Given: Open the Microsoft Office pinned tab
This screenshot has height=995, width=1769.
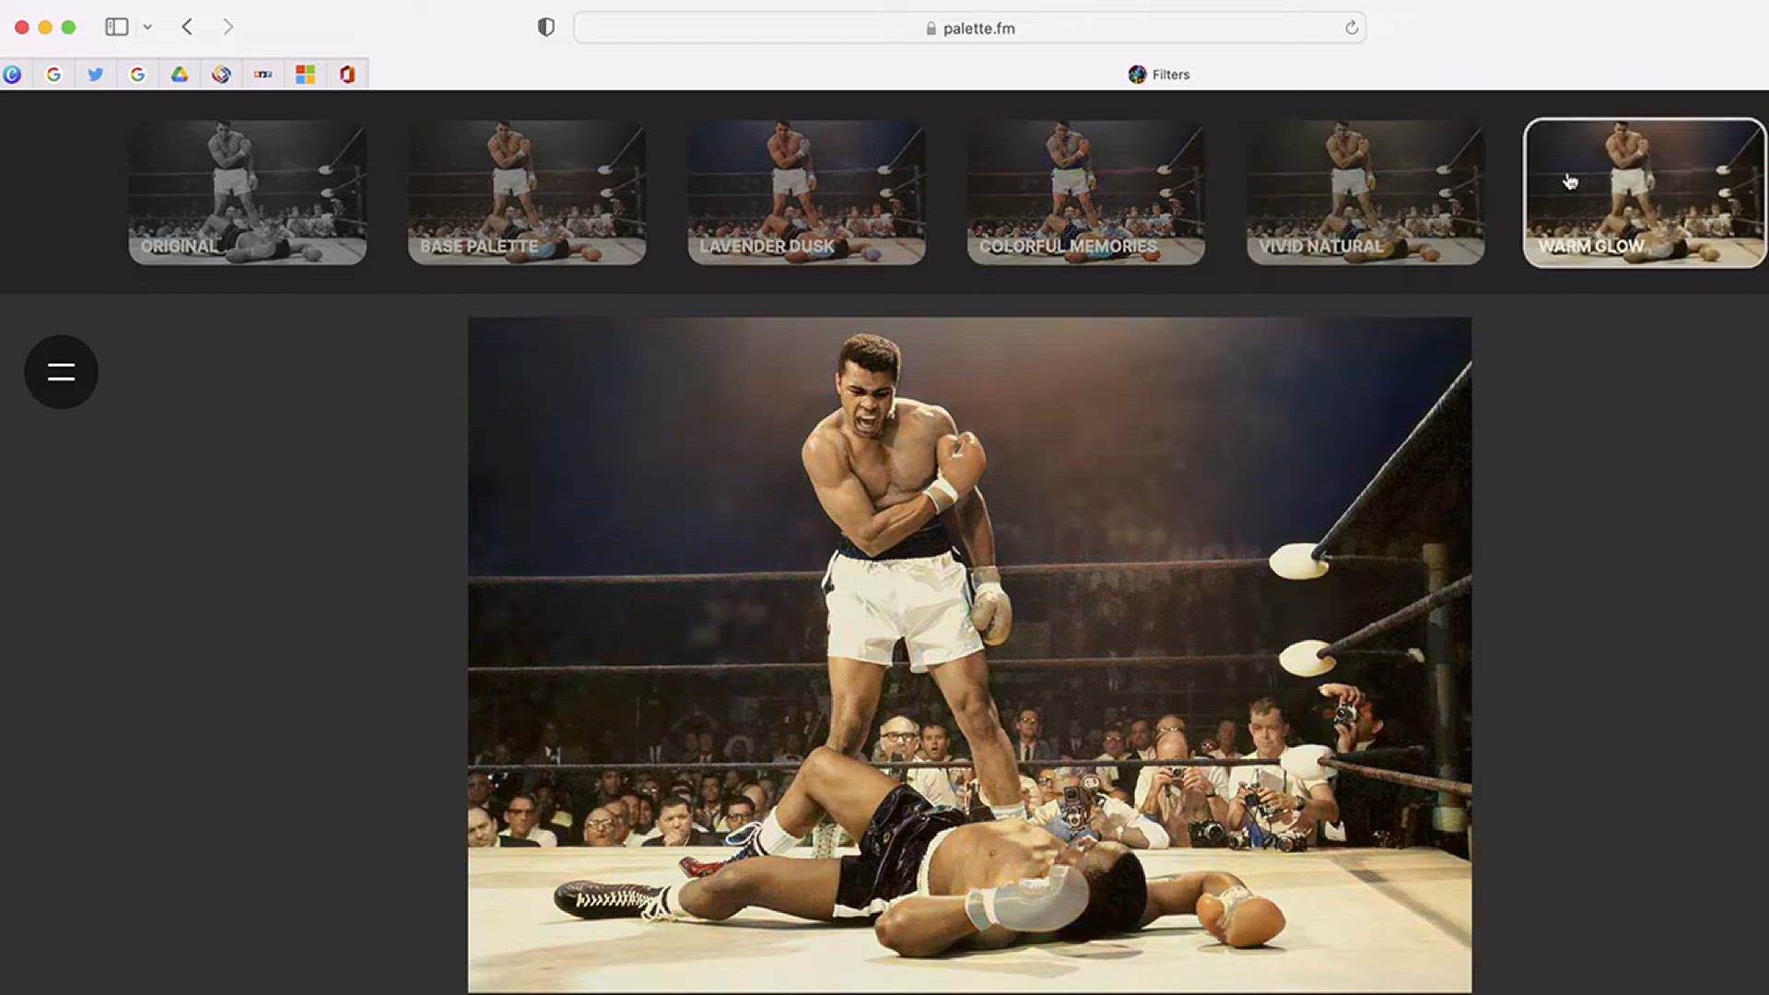Looking at the screenshot, I should coord(347,75).
